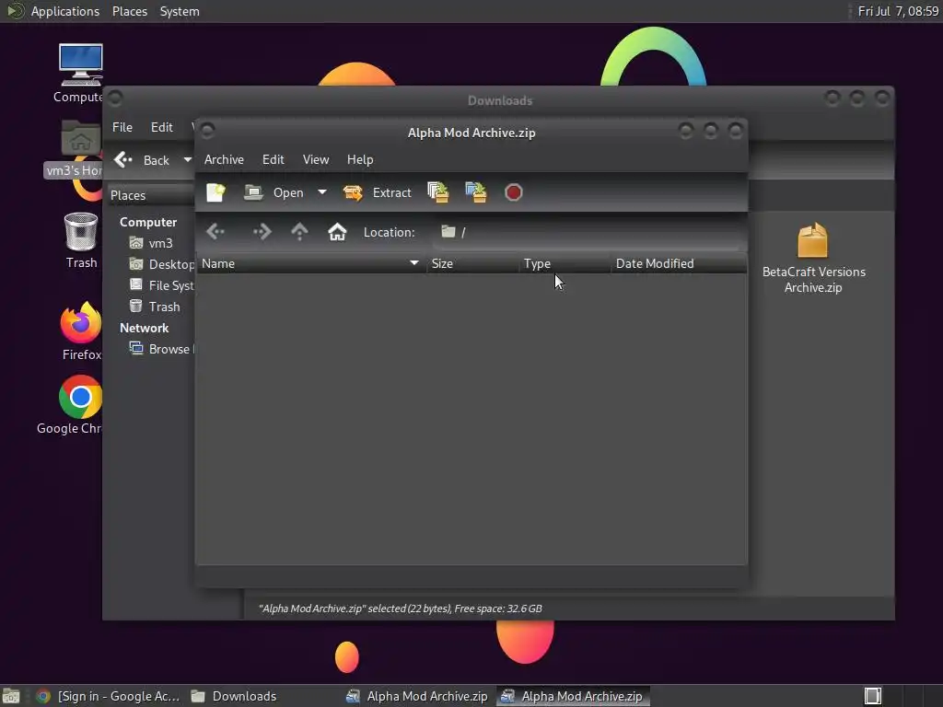Switch to Downloads taskbar item
This screenshot has width=943, height=707.
click(x=235, y=696)
